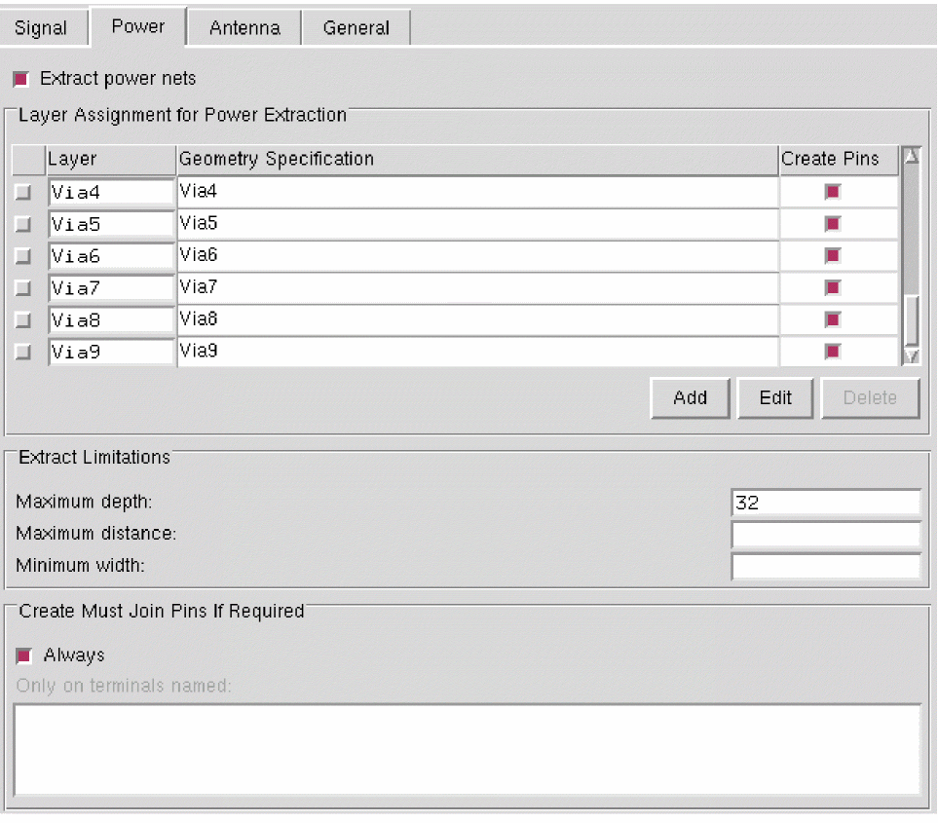
Task: Disable Create Pins for Via5
Action: 833,224
